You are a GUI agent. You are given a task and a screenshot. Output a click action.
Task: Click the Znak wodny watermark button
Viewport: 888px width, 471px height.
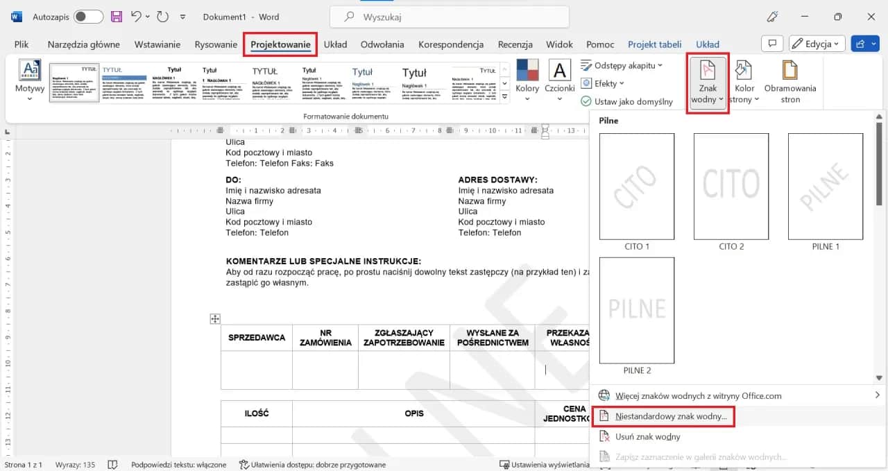coord(708,82)
